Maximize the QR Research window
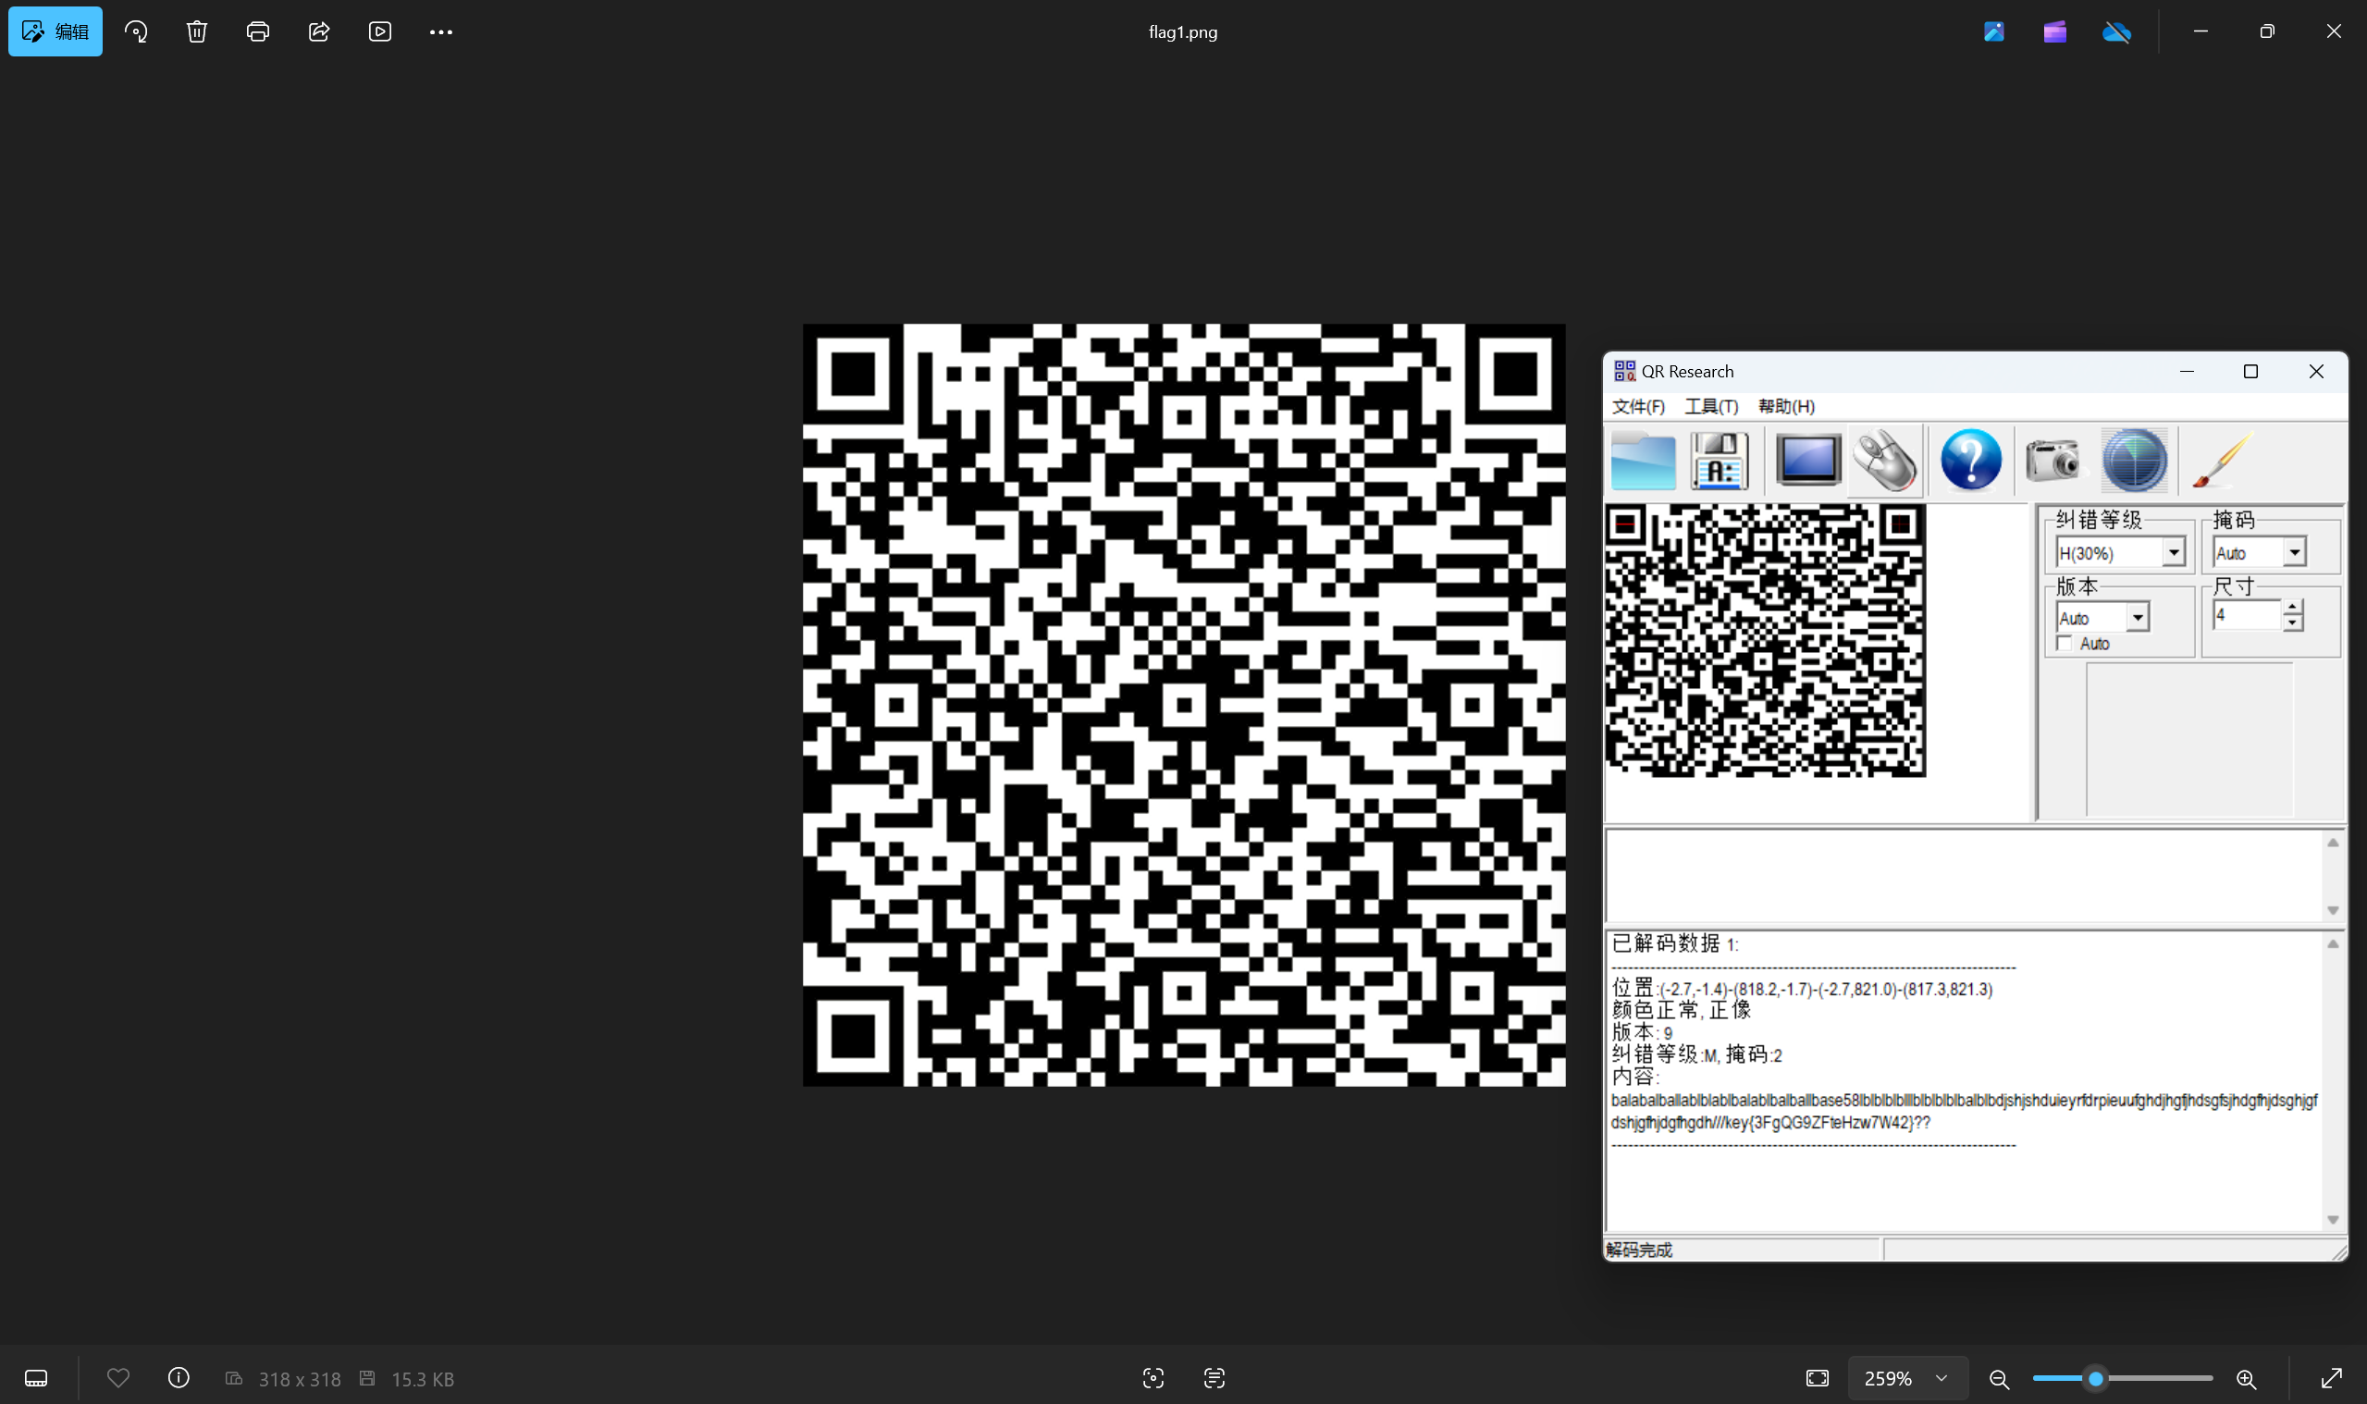Screen dimensions: 2367x1404 coord(2250,372)
